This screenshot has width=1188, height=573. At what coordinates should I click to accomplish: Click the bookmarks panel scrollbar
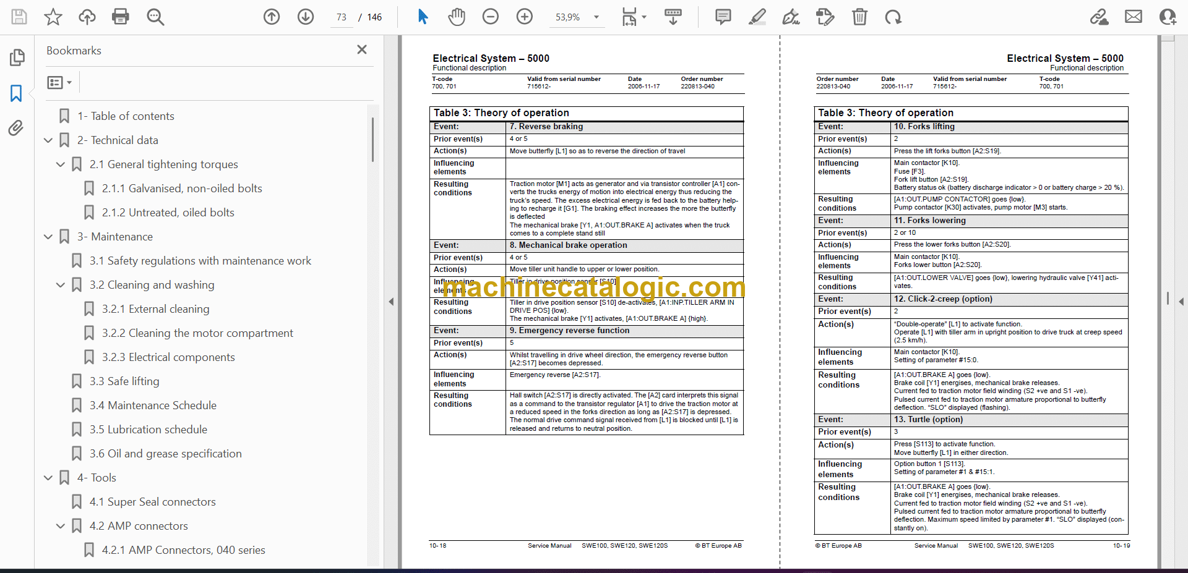click(372, 140)
